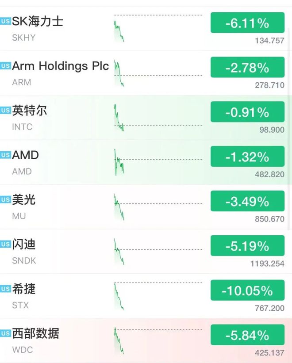
Task: Tap the -0.91% change button for INTC
Action: click(x=247, y=112)
